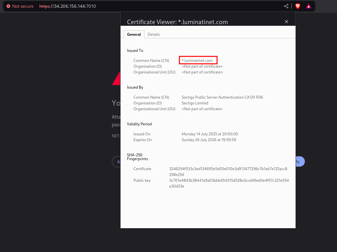Open the Brave Shields lion icon
This screenshot has height=252, width=337.
298,6
